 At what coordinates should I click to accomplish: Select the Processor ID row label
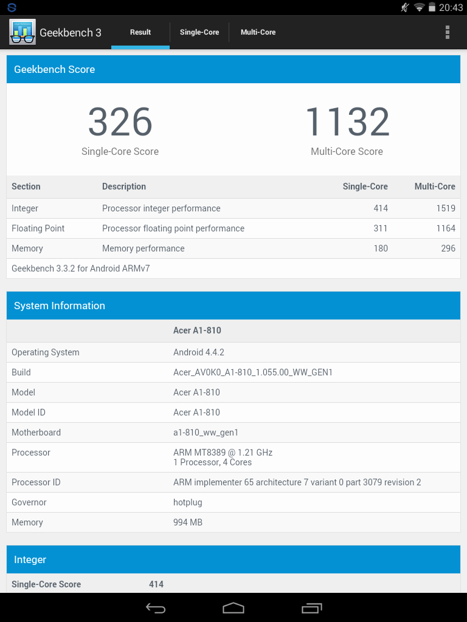(x=36, y=482)
